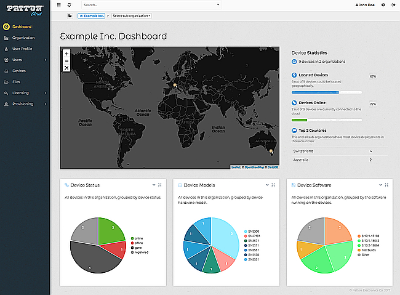This screenshot has width=400, height=295.
Task: Expand the Provisioning submenu chevron
Action: pyautogui.click(x=46, y=103)
